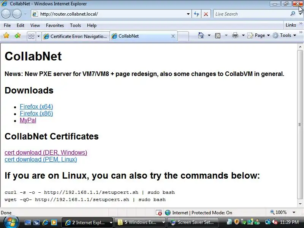Viewport: 304px width, 228px height.
Task: Expand the Home button dropdown arrow
Action: pyautogui.click(x=209, y=35)
